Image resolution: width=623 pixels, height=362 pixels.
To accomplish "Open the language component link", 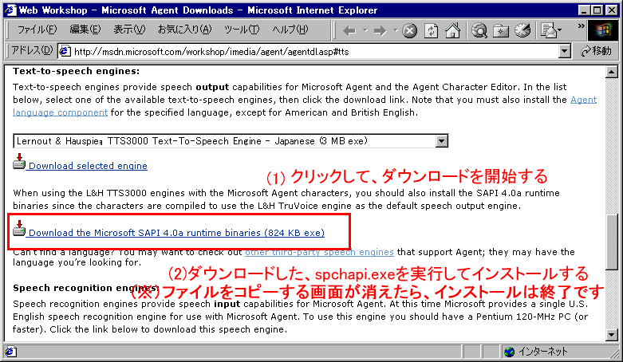I will (x=60, y=112).
